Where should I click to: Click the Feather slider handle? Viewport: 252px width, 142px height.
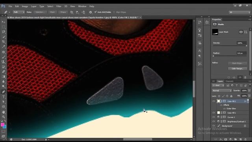[x=213, y=56]
